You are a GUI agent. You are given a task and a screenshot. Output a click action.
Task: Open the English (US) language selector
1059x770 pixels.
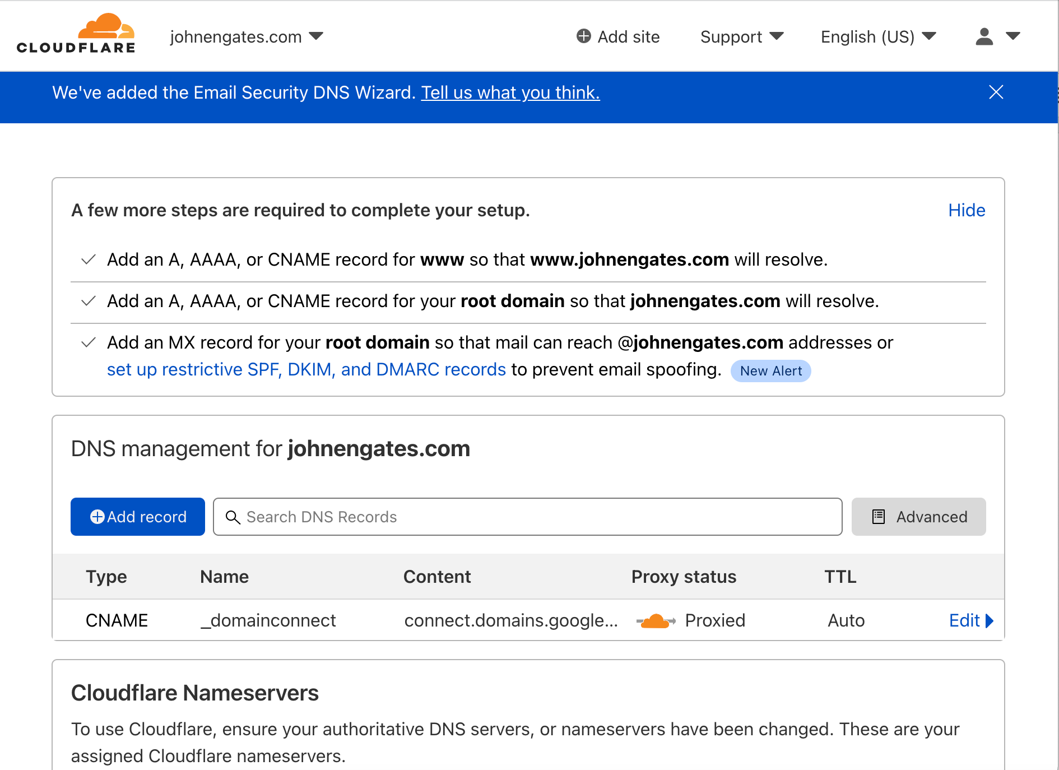click(877, 37)
